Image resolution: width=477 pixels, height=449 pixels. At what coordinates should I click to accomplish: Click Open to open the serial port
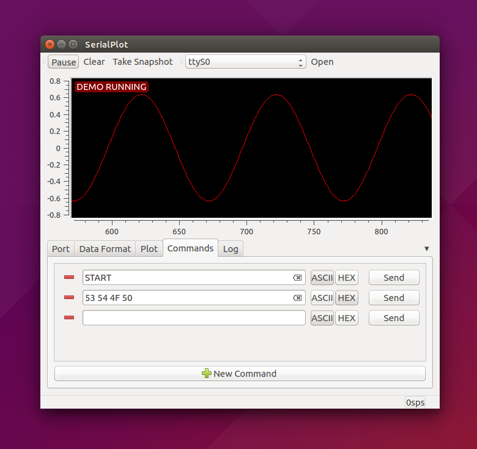point(322,62)
